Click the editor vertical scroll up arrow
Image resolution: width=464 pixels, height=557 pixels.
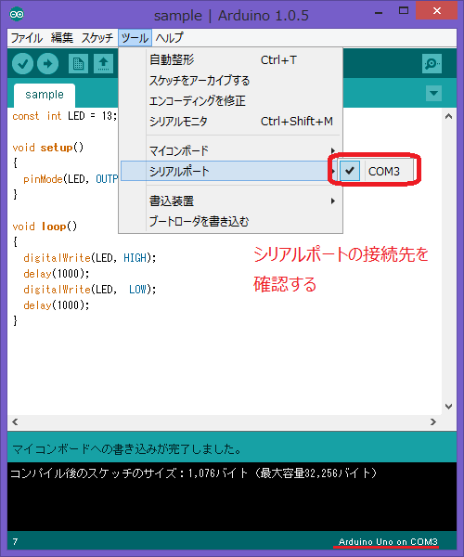click(x=449, y=116)
